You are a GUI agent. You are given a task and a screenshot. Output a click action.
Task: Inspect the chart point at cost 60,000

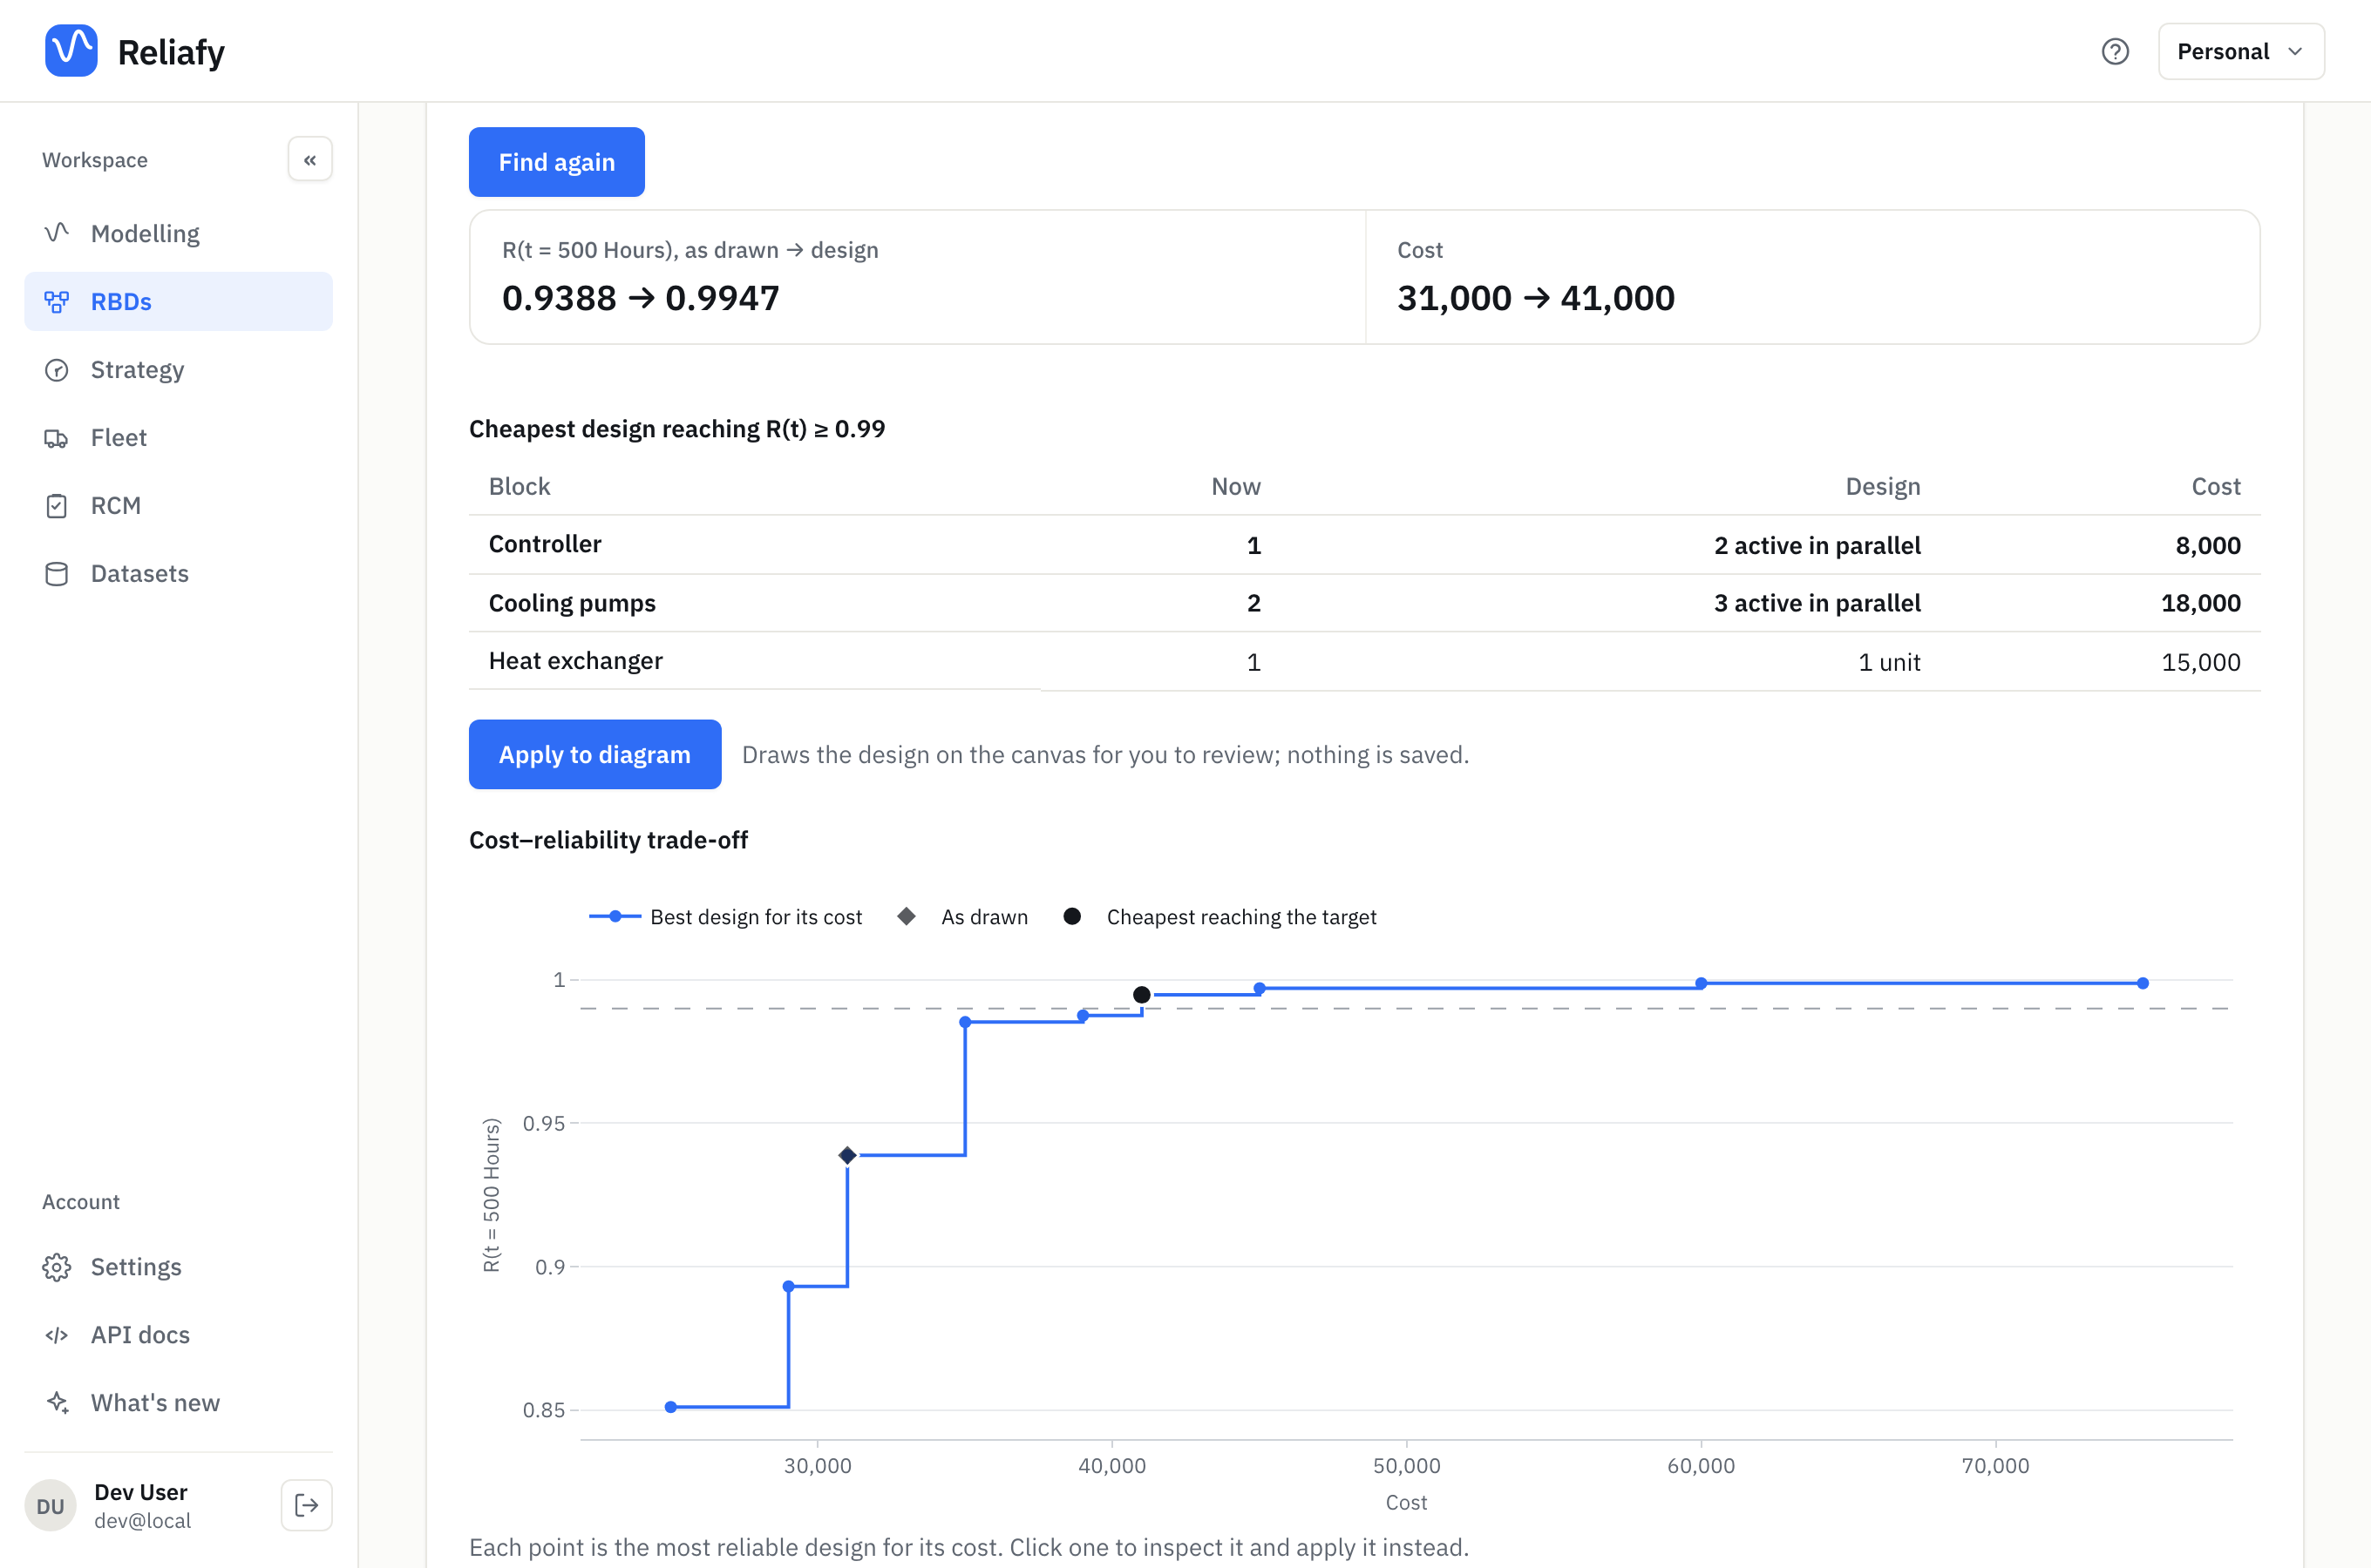(1701, 984)
